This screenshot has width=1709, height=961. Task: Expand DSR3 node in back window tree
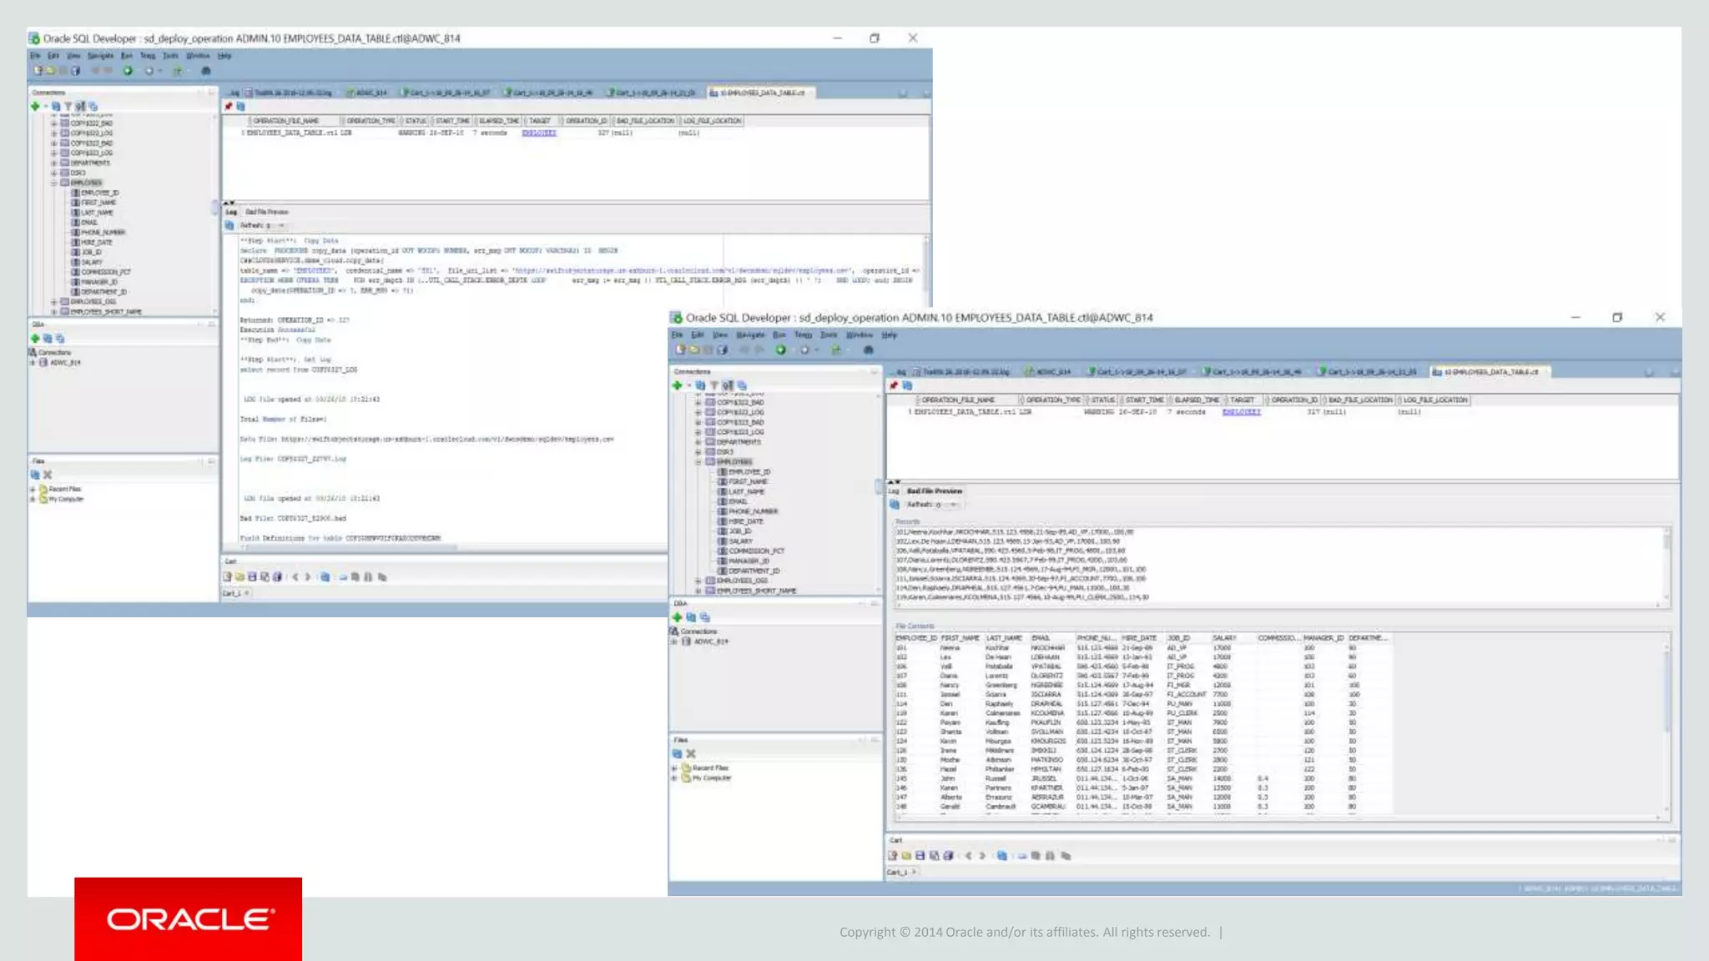pos(54,173)
